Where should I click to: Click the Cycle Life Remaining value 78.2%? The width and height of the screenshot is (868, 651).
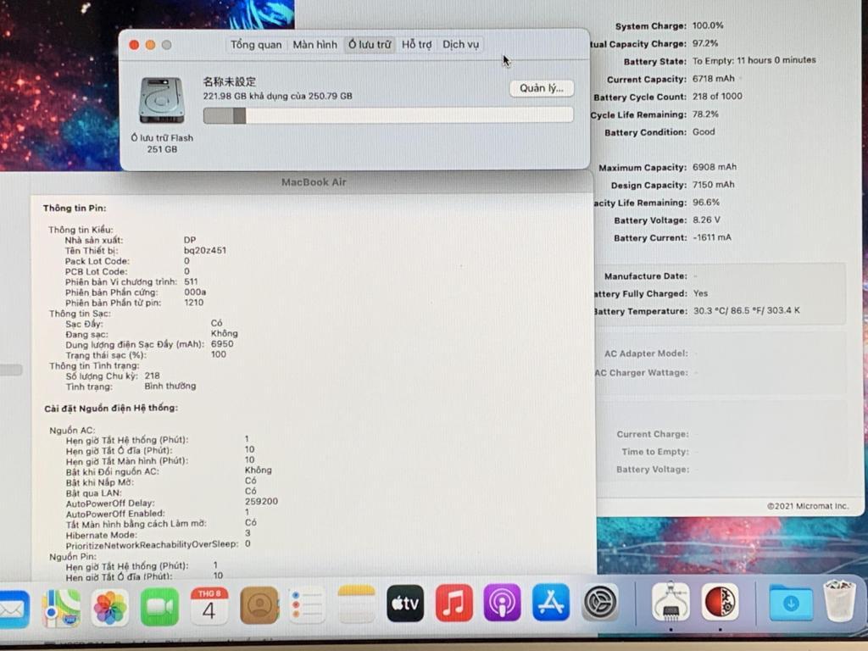705,114
